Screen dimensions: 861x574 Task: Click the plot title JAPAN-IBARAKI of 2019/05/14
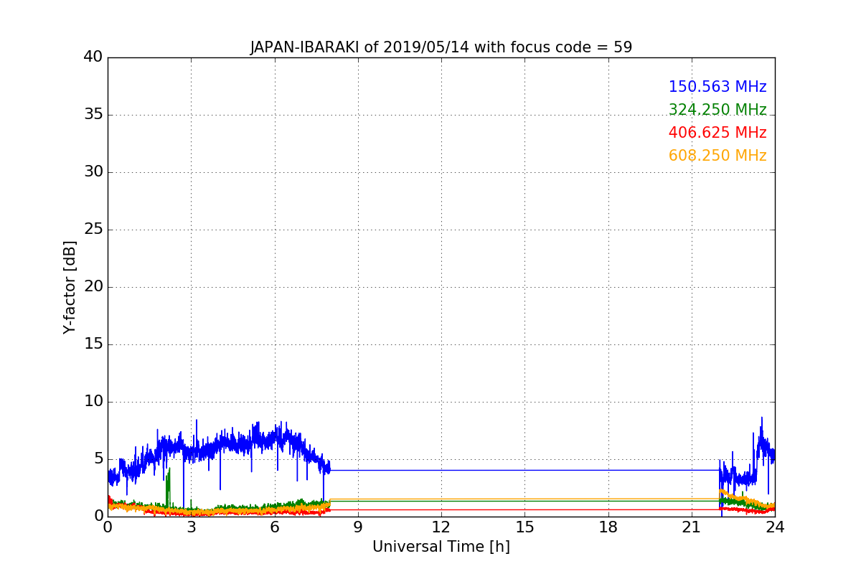[441, 48]
